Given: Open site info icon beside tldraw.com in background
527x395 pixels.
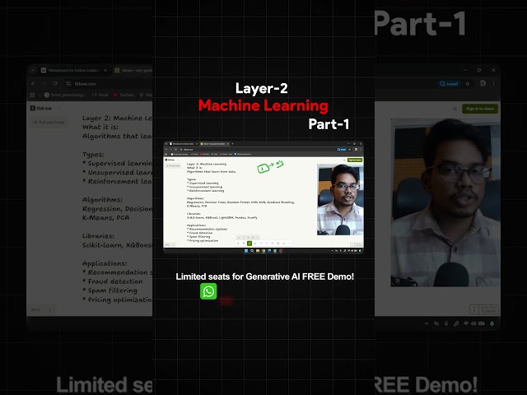Looking at the screenshot, I should [68, 84].
